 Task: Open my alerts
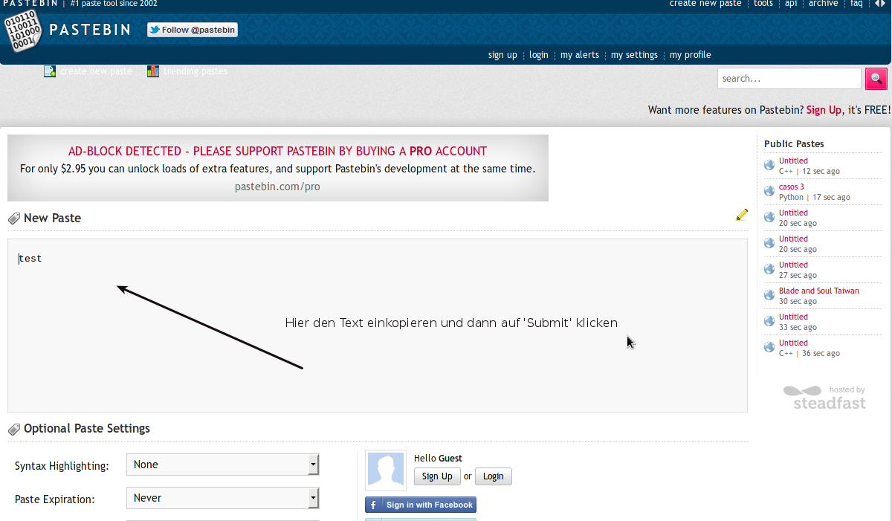coord(580,55)
